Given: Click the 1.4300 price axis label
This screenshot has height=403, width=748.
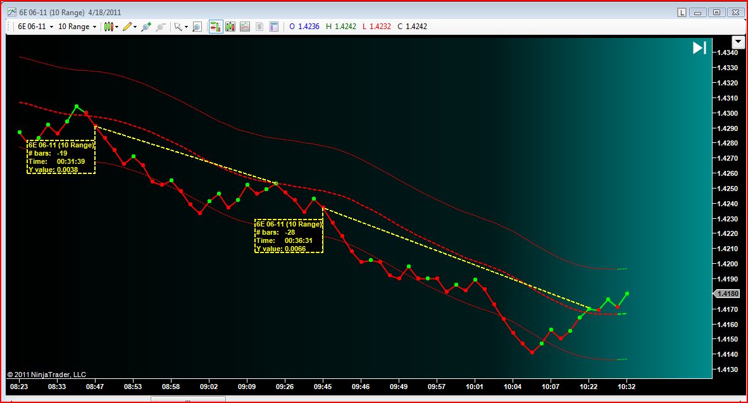Looking at the screenshot, I should coord(728,113).
